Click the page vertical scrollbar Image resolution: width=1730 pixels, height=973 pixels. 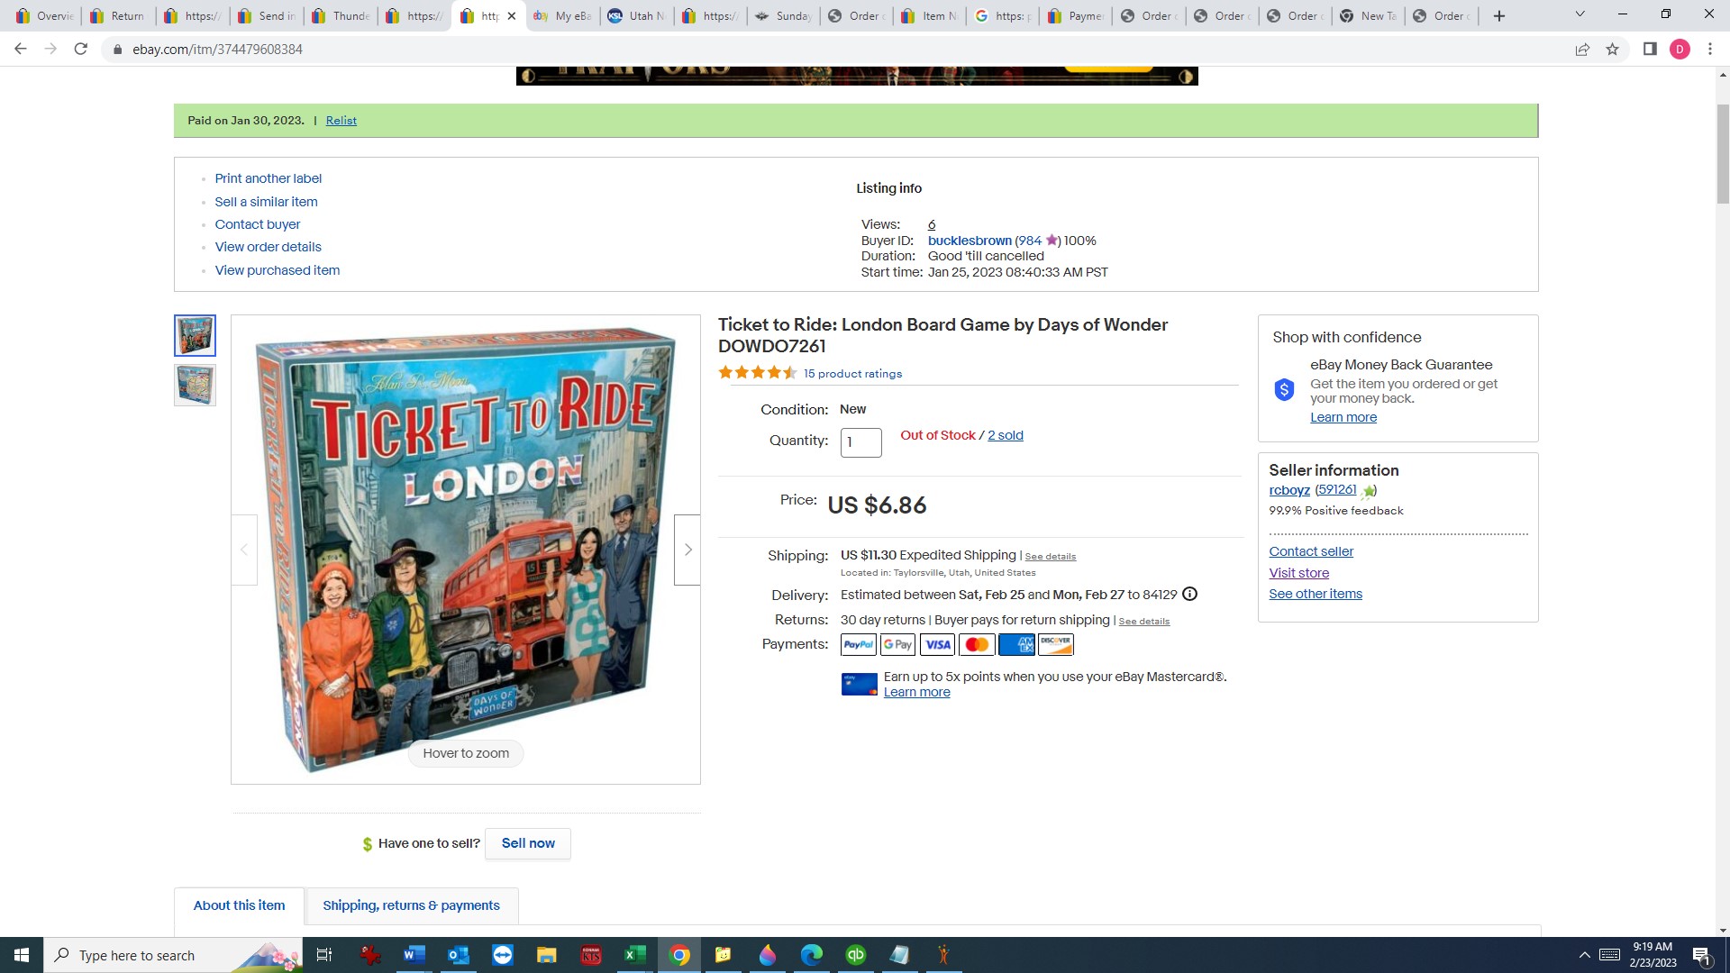[1723, 153]
